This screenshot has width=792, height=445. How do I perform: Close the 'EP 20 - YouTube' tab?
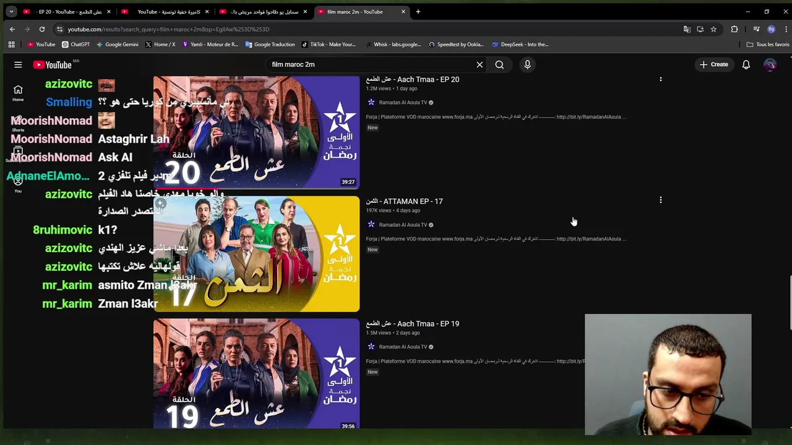tap(109, 12)
